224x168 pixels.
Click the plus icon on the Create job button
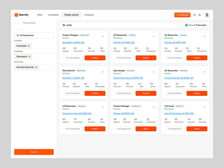click(x=176, y=15)
